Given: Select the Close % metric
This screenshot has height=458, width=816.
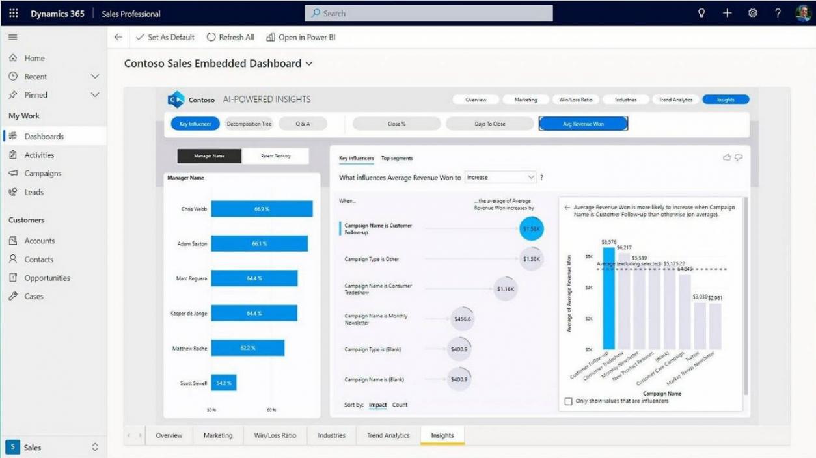Looking at the screenshot, I should (396, 124).
